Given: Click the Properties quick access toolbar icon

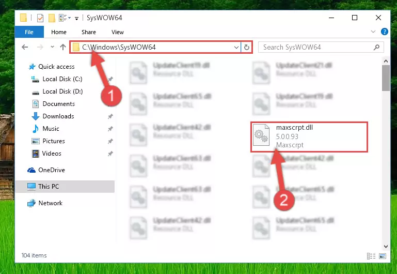Looking at the screenshot, I should click(40, 18).
